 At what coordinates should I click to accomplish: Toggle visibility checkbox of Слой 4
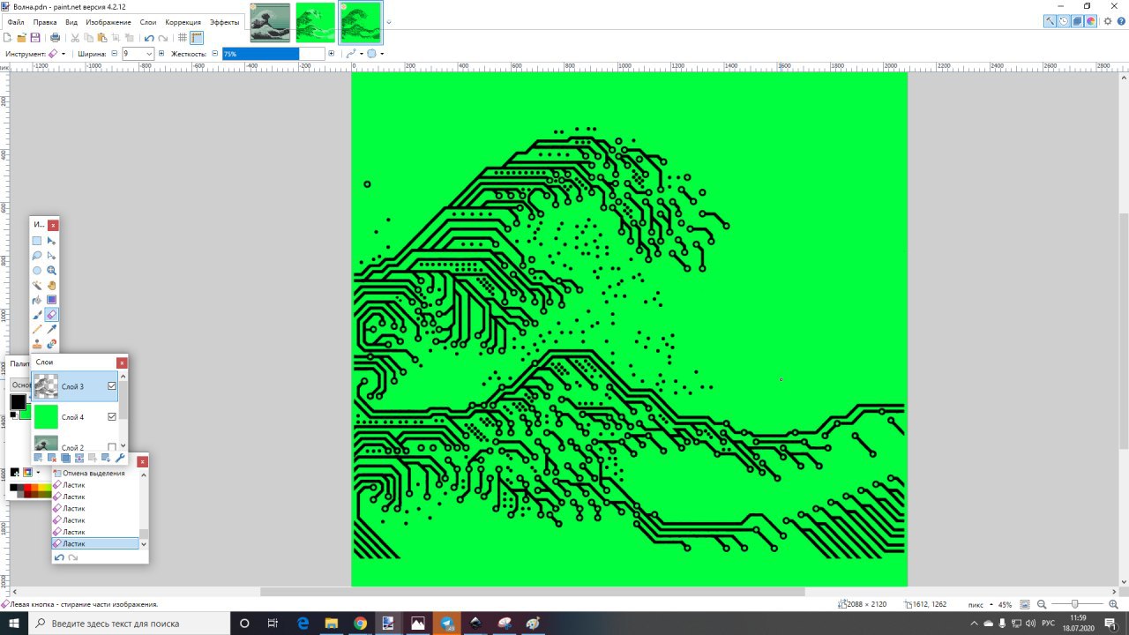(x=112, y=416)
